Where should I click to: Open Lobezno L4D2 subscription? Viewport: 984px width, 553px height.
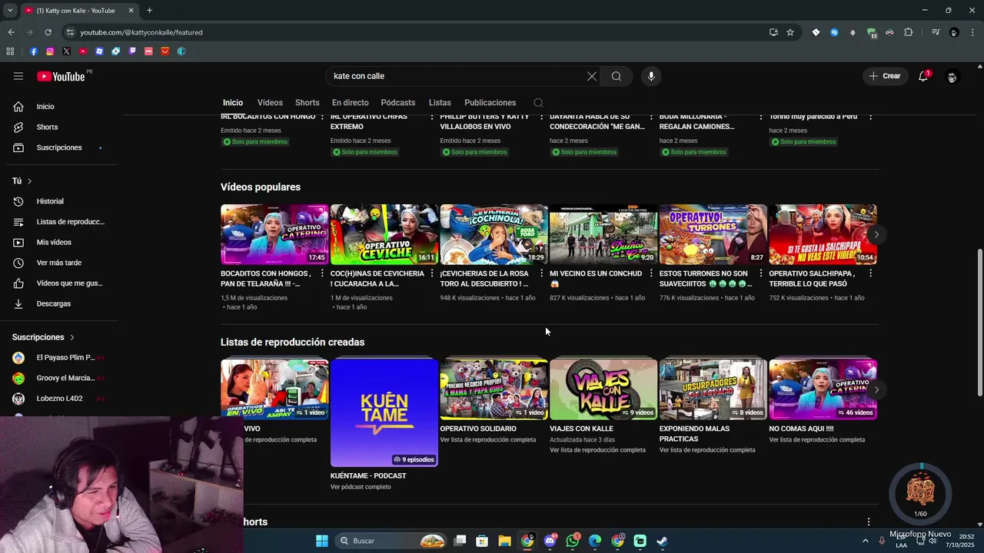click(x=58, y=399)
